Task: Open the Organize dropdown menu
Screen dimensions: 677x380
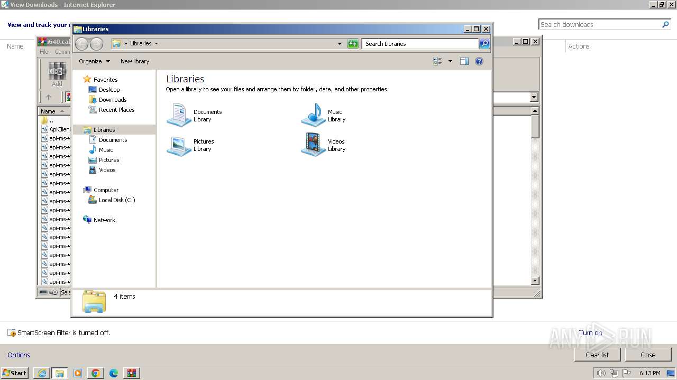Action: point(94,61)
